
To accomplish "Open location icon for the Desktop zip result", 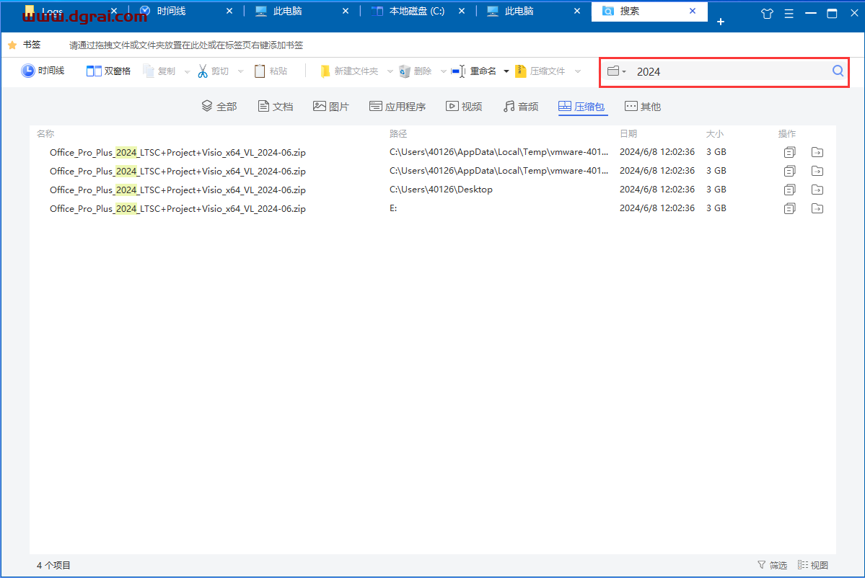I will 817,190.
